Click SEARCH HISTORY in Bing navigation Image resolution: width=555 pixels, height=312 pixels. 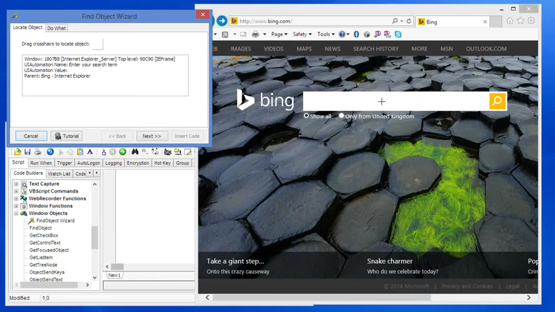point(376,49)
